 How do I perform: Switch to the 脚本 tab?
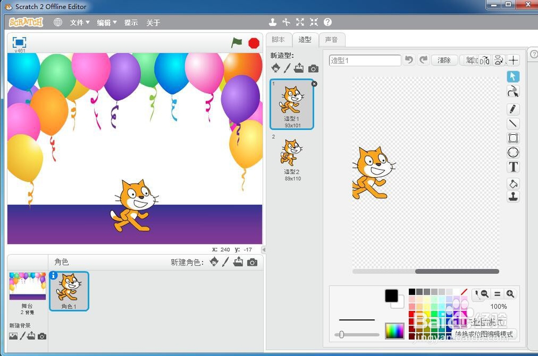tap(278, 40)
